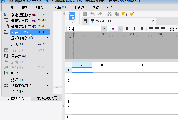Click the copy icon in toolbar
The width and height of the screenshot is (178, 120).
click(x=117, y=14)
